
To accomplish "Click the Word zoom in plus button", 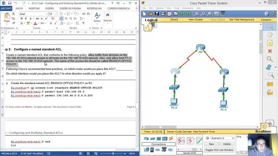I will (125, 153).
